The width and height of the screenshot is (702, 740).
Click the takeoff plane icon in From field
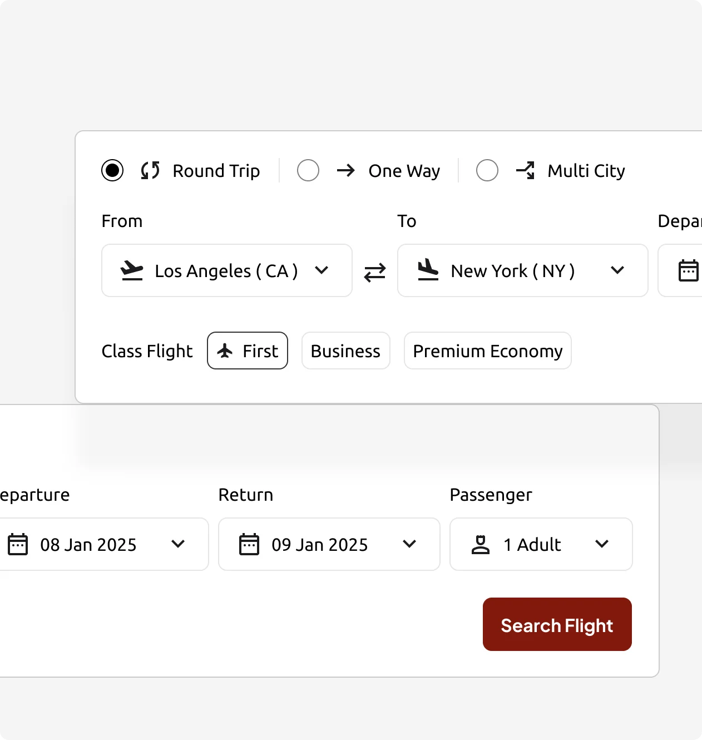[132, 270]
